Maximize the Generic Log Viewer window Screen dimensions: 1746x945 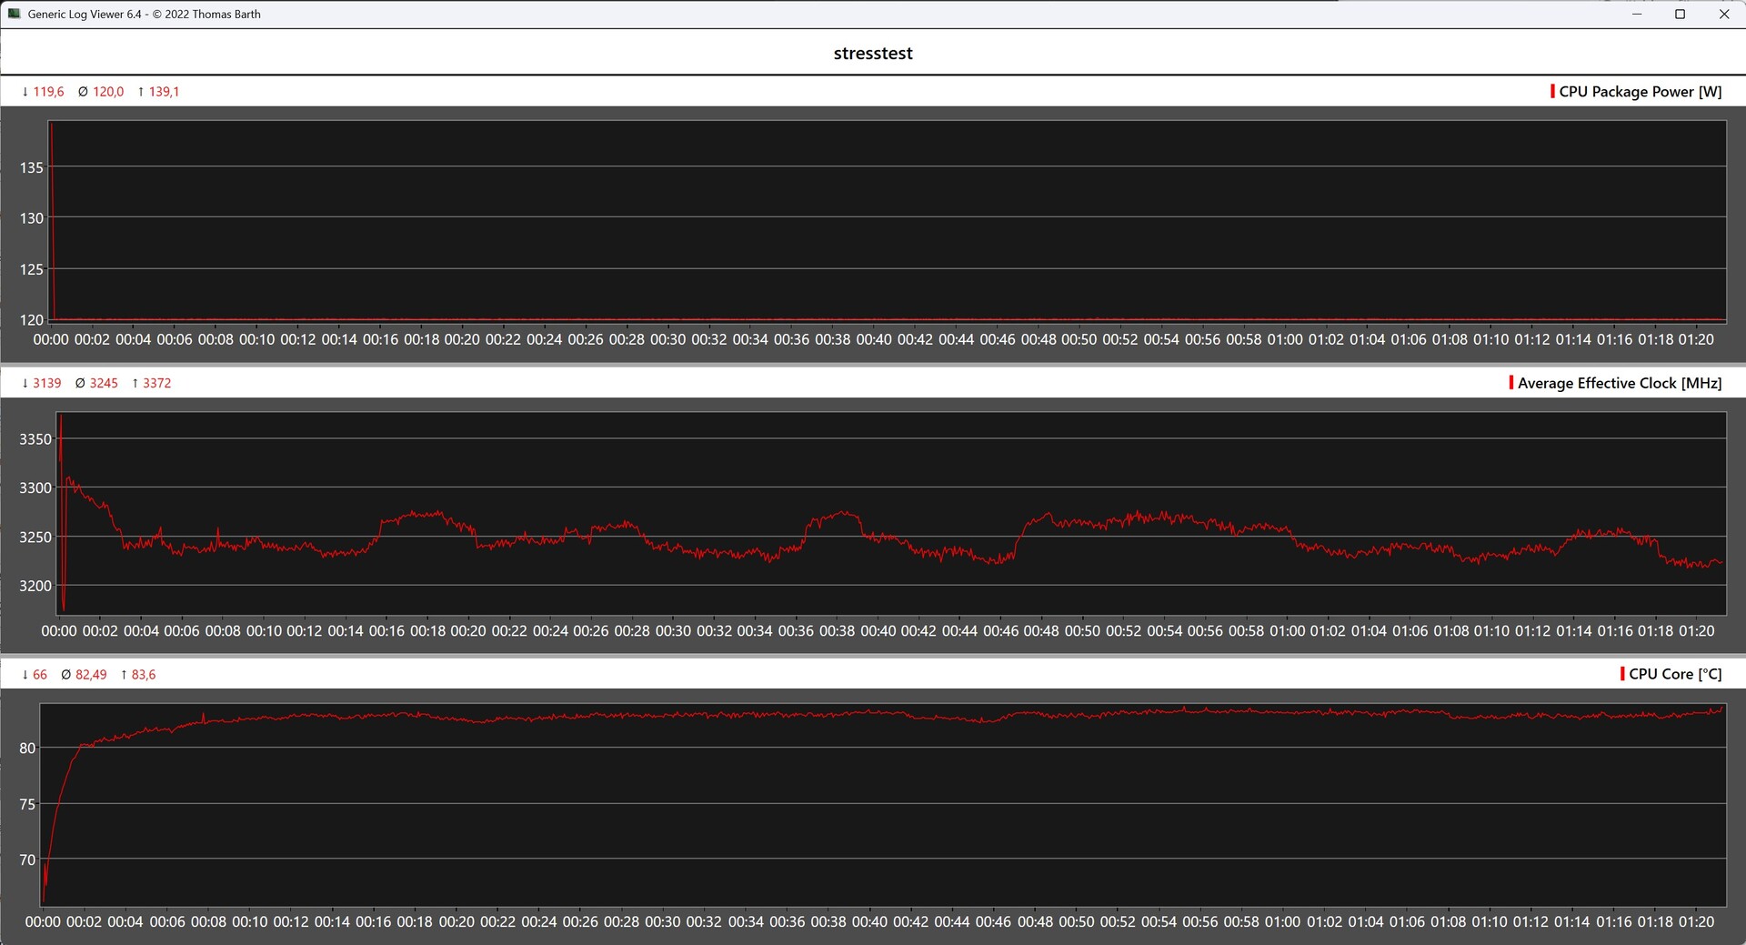click(x=1681, y=14)
